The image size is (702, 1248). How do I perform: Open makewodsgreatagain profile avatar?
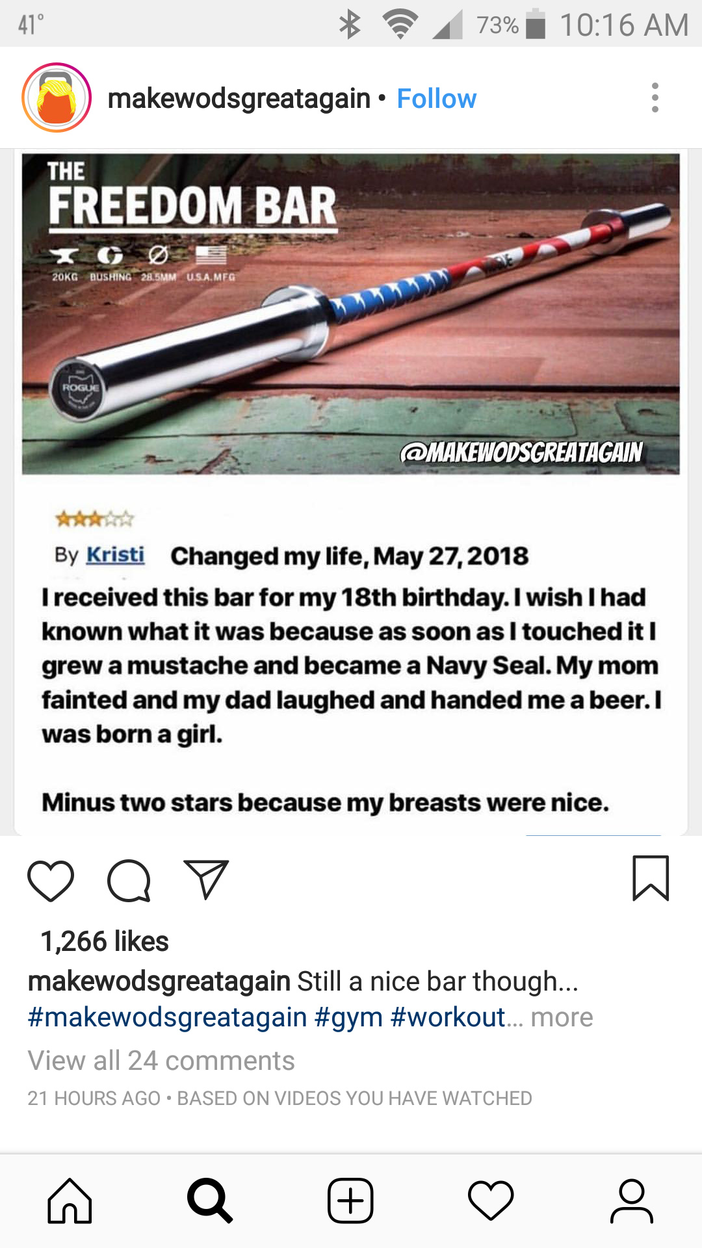(x=57, y=97)
